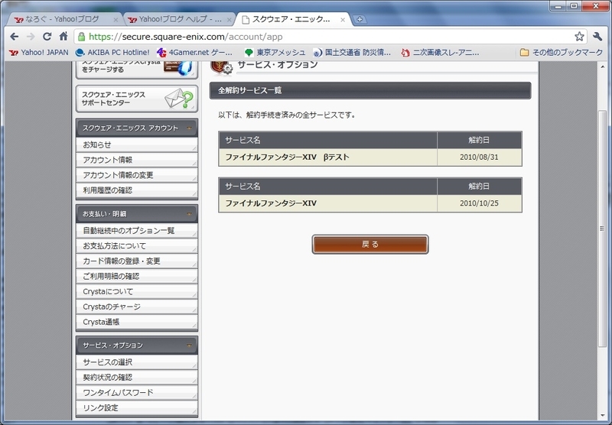Open the Chrome wrench settings menu
Image resolution: width=612 pixels, height=425 pixels.
[597, 37]
